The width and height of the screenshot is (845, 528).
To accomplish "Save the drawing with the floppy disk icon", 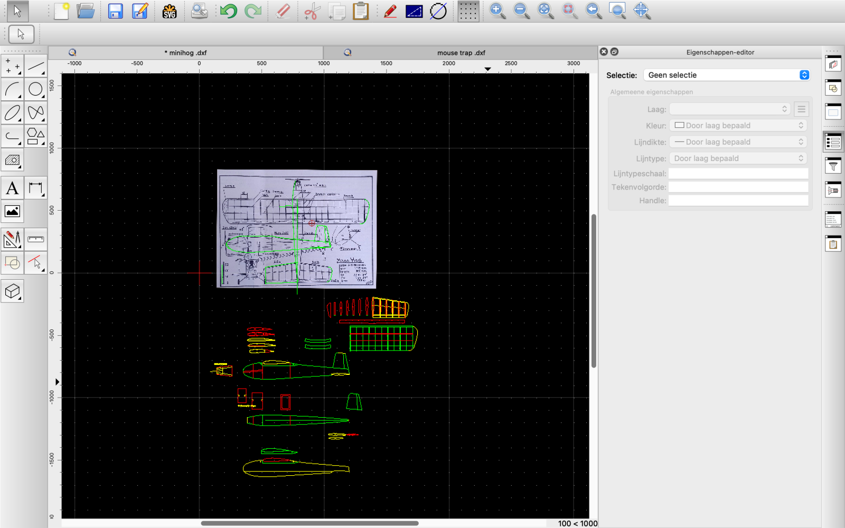I will (115, 11).
